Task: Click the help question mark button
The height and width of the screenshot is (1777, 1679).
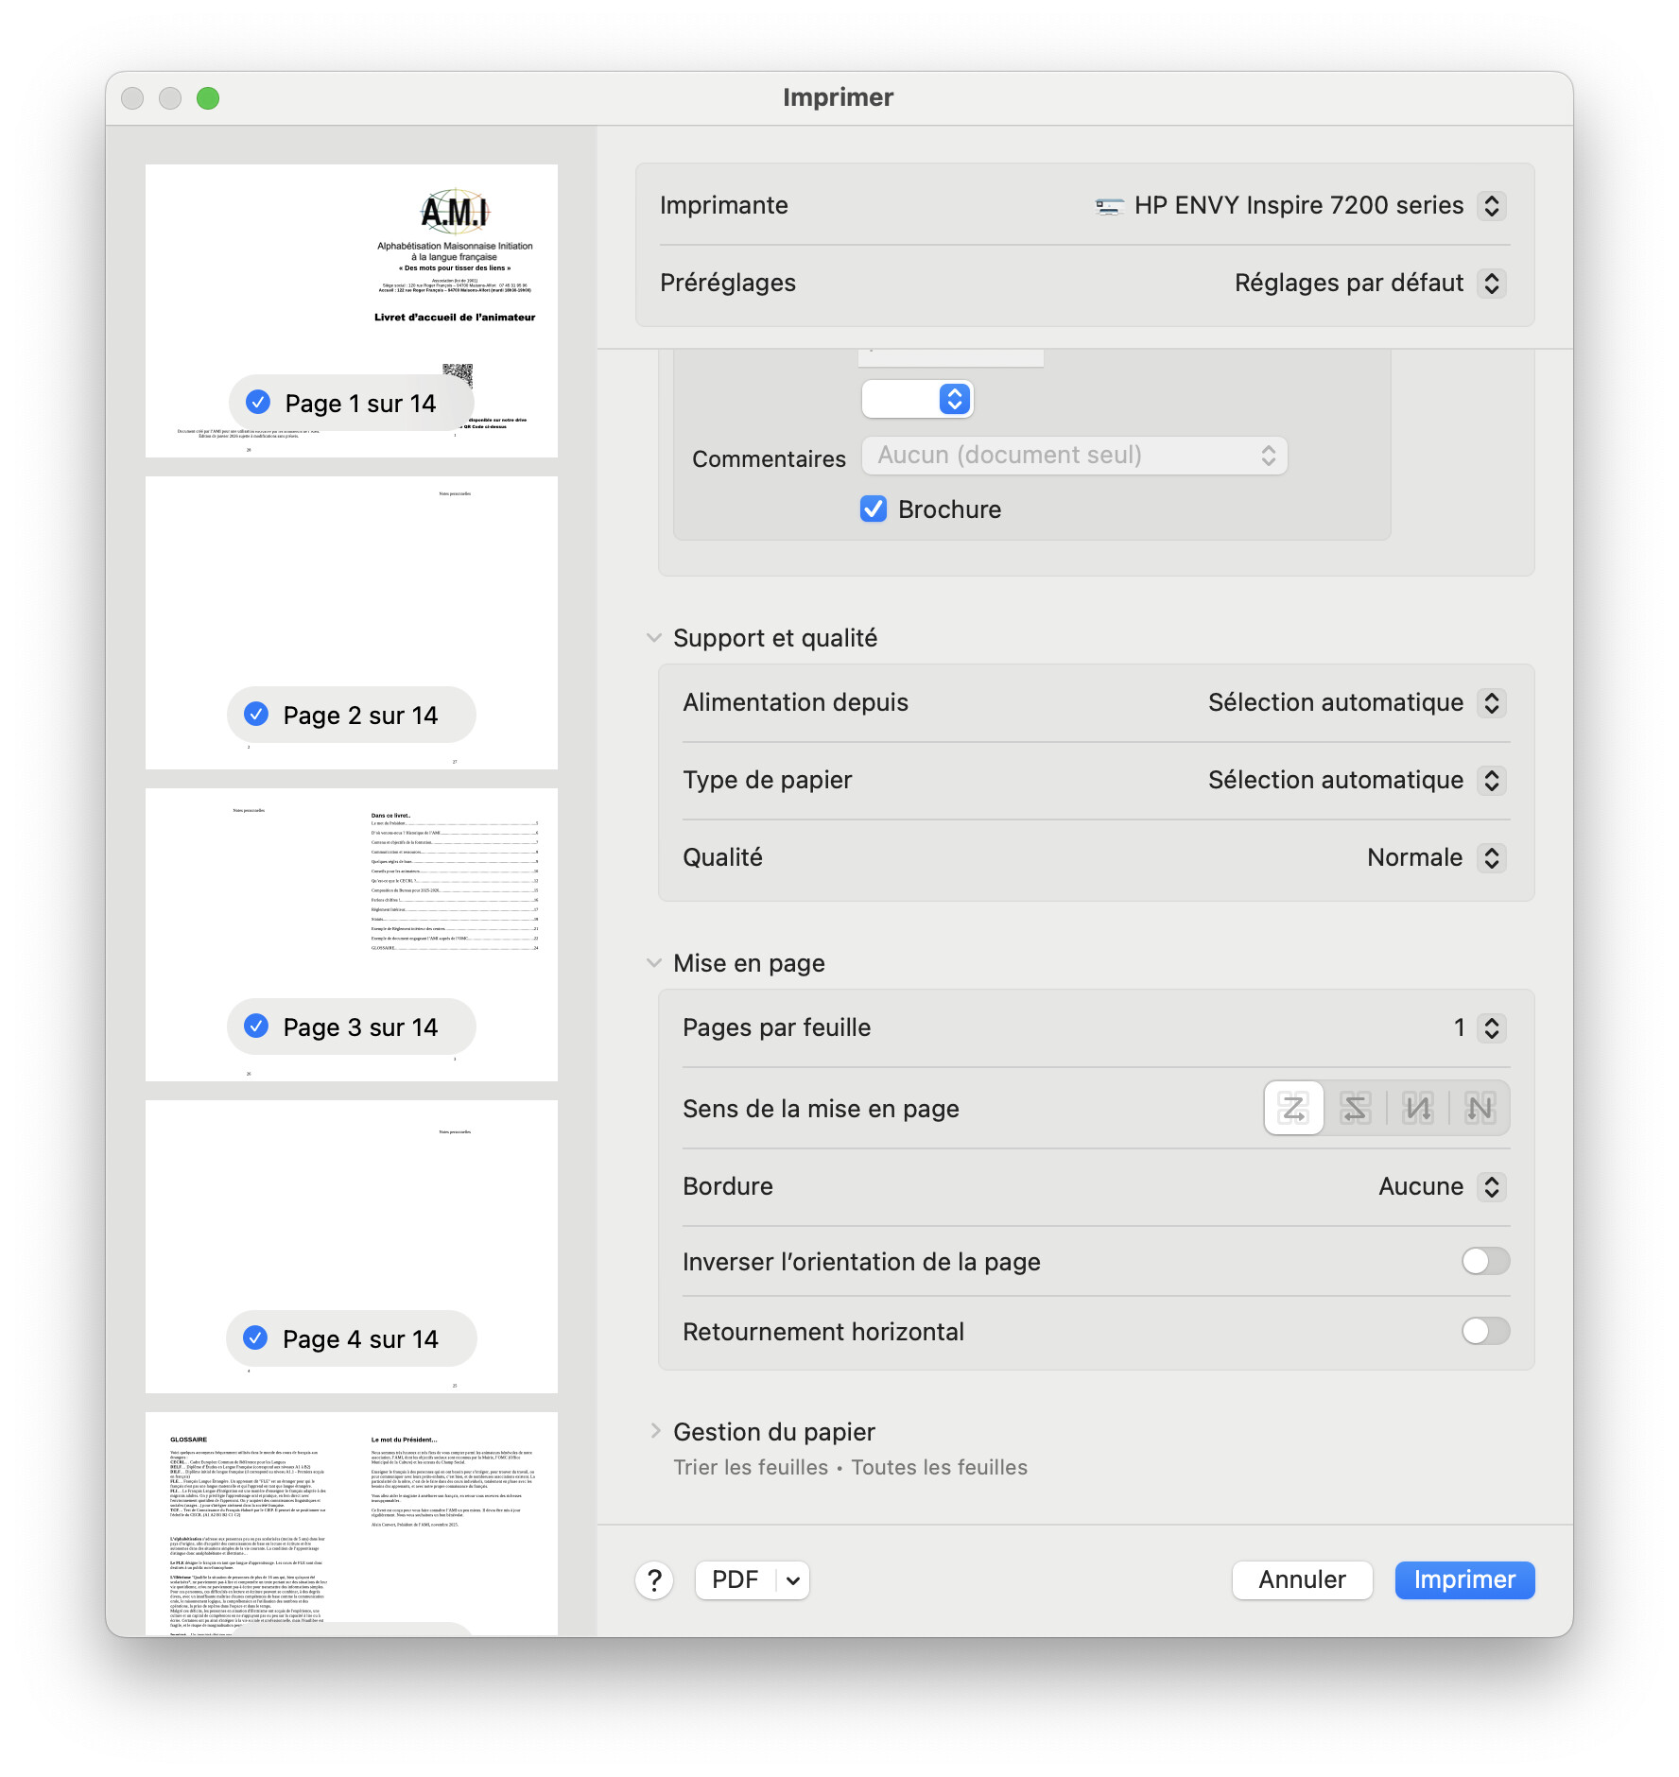Action: 654,1579
